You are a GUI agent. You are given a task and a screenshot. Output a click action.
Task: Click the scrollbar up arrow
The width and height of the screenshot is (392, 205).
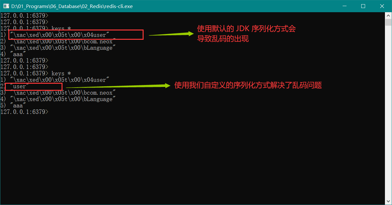coord(388,15)
